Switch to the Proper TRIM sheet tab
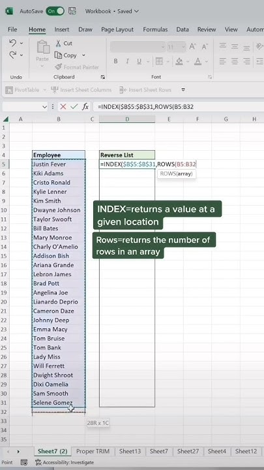The image size is (264, 470). pyautogui.click(x=93, y=451)
